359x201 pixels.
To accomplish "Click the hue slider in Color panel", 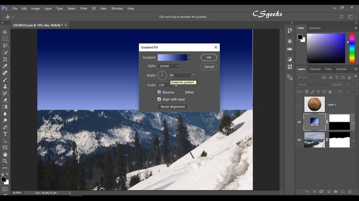I will 352,48.
